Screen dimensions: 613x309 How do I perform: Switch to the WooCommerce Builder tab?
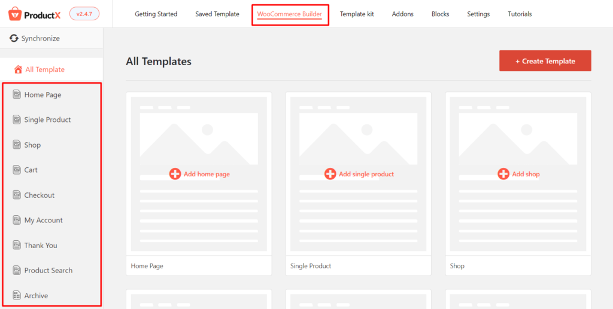pos(290,14)
